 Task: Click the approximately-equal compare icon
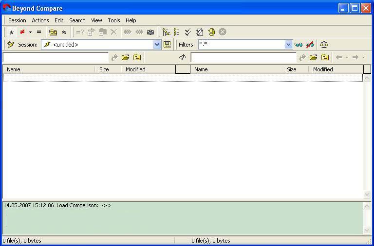[64, 32]
